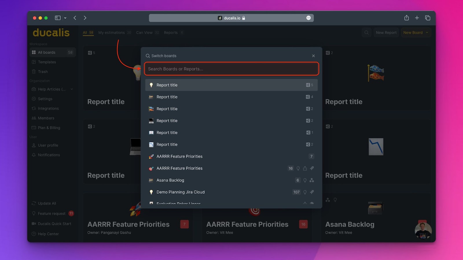Open sidebar options chevron in Safari toolbar
The height and width of the screenshot is (260, 463).
point(65,18)
